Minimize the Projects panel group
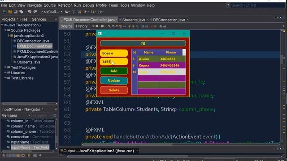Image resolution: width=287 pixels, height=161 pixels. click(56, 19)
